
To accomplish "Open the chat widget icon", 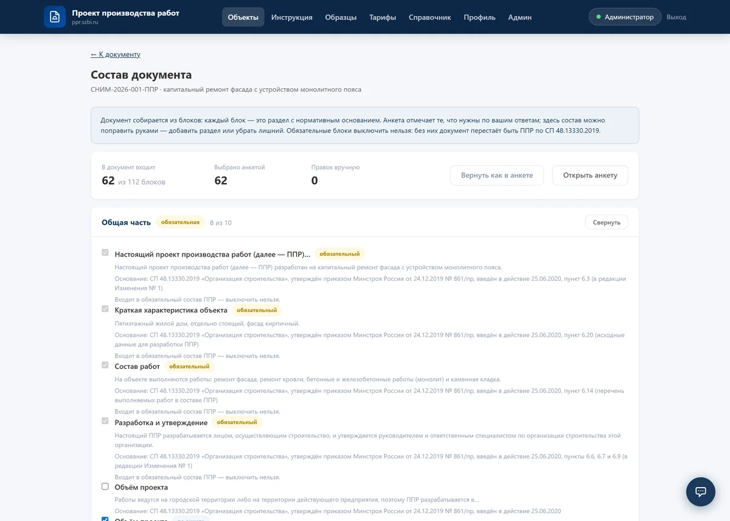I will [701, 492].
